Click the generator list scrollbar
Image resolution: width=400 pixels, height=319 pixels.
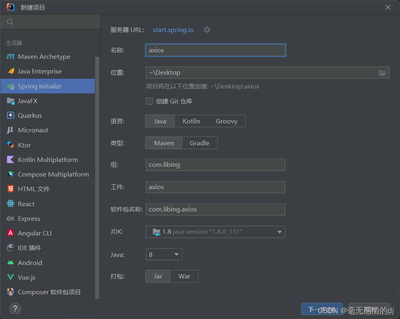97,177
